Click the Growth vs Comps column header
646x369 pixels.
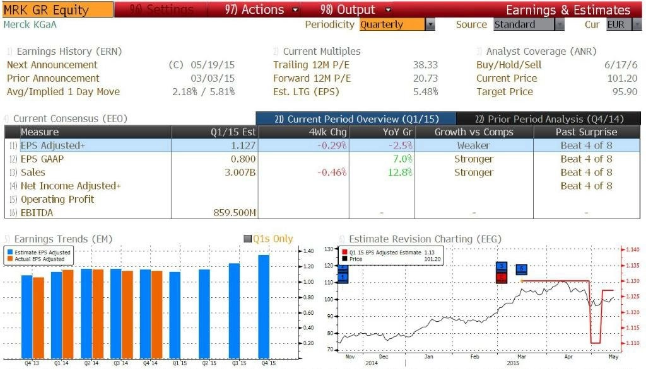(474, 132)
